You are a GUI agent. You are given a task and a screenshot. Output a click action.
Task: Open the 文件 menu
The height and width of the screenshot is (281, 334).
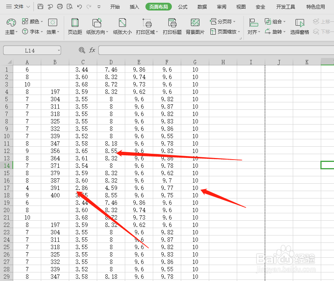[x=18, y=7]
